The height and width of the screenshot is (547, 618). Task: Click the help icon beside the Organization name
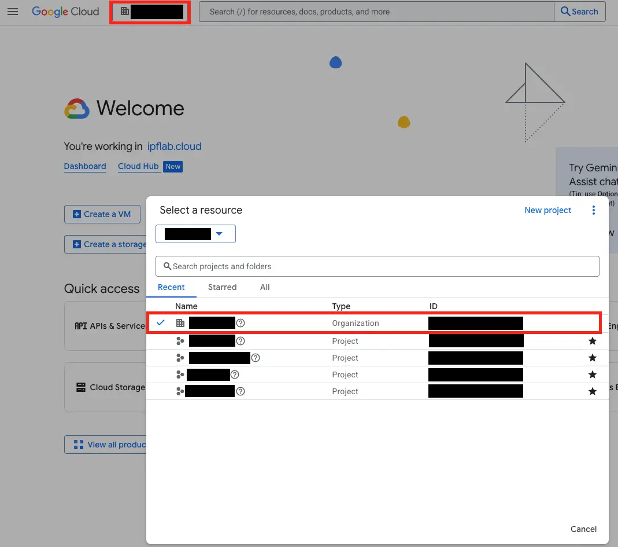click(x=240, y=323)
